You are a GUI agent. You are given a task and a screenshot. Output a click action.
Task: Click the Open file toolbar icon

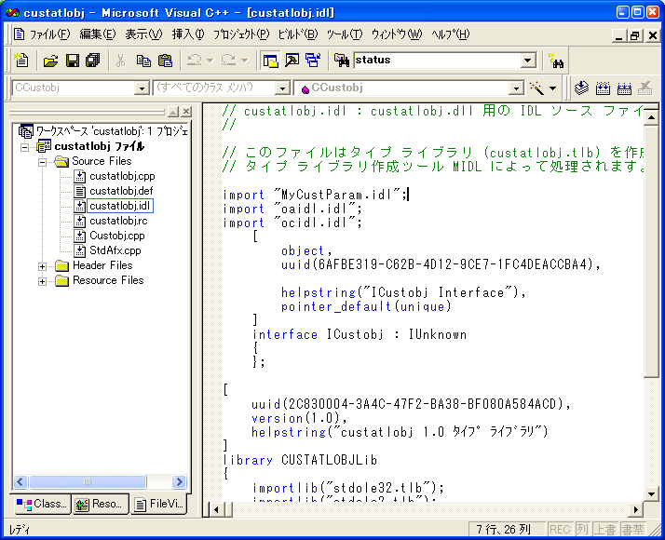(x=50, y=61)
